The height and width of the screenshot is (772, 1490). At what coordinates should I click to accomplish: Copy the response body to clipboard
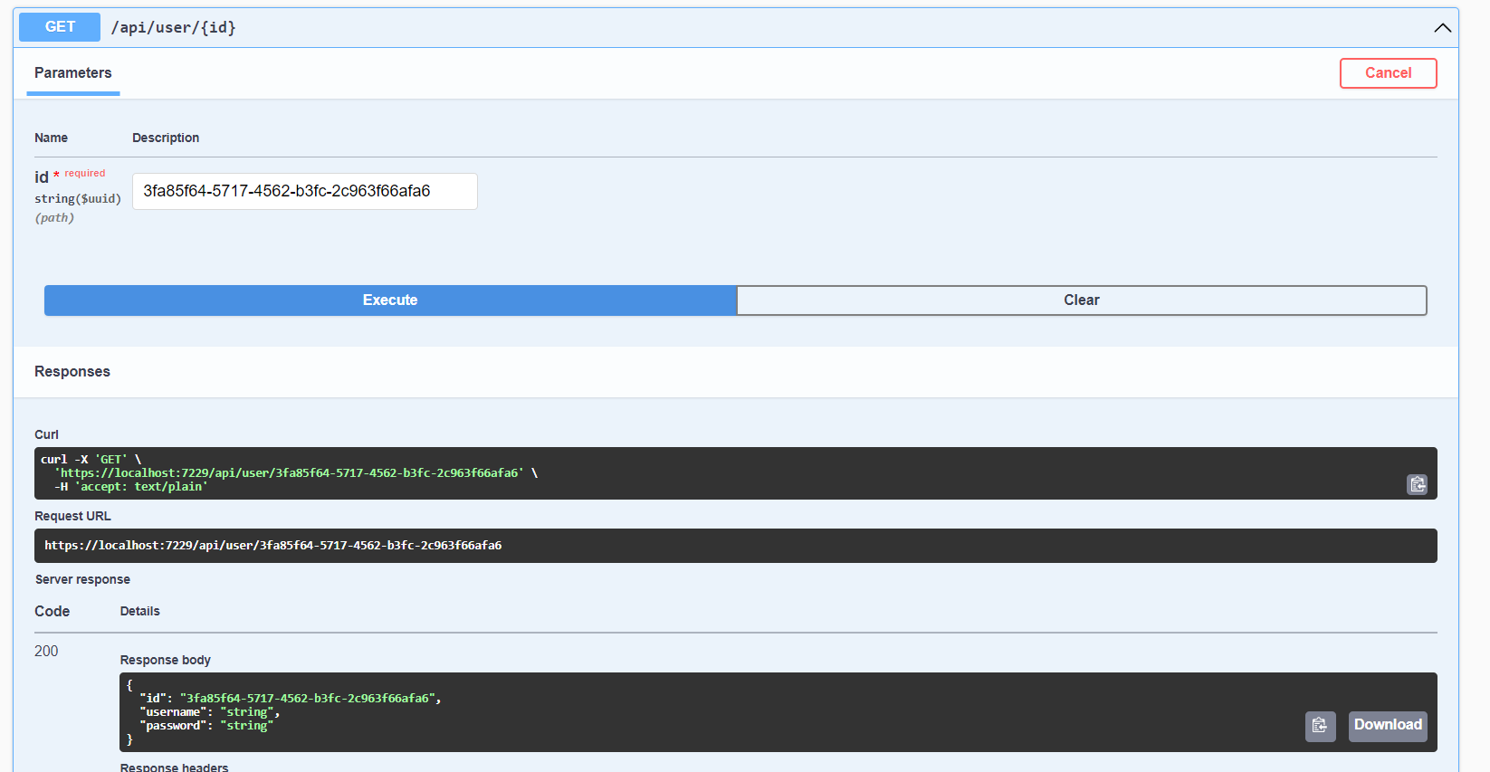(1320, 726)
